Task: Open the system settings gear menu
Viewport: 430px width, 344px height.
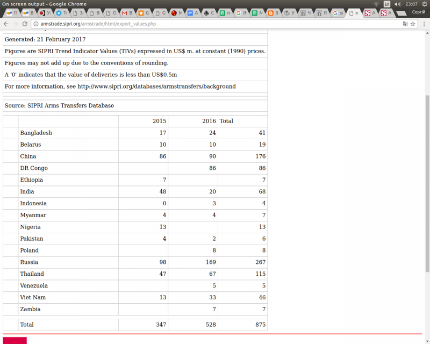Action: pos(423,4)
